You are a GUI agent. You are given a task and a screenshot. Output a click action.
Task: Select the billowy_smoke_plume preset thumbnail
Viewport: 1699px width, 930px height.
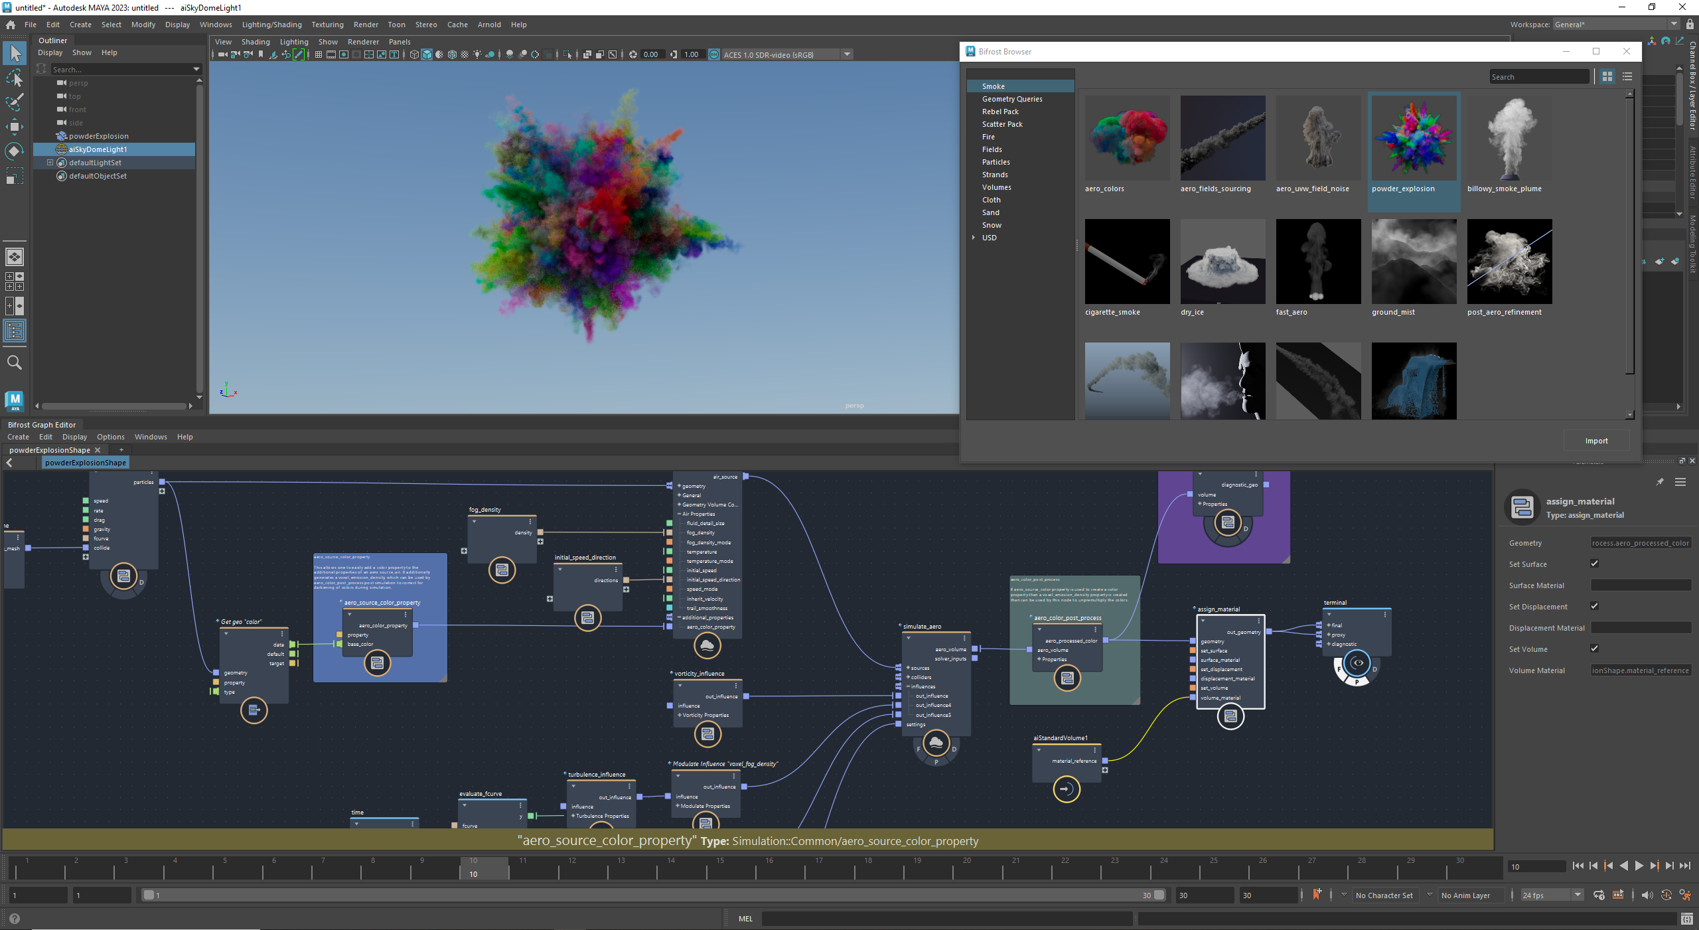(x=1509, y=139)
